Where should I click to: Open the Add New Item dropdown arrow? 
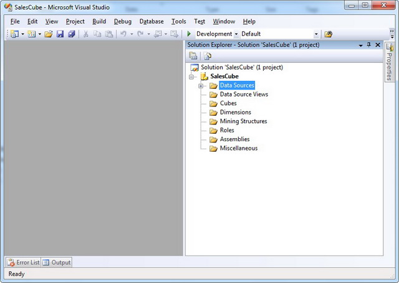(40, 34)
